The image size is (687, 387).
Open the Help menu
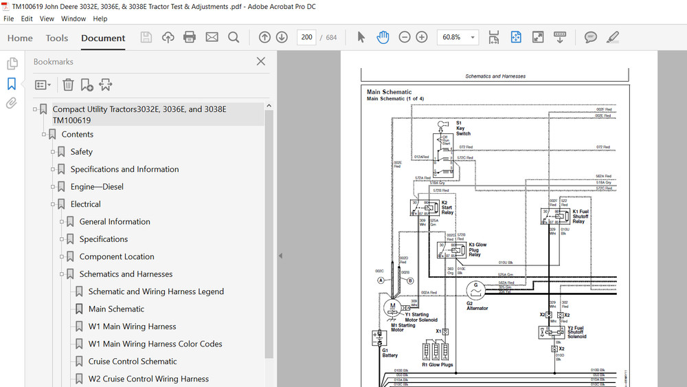click(x=100, y=19)
